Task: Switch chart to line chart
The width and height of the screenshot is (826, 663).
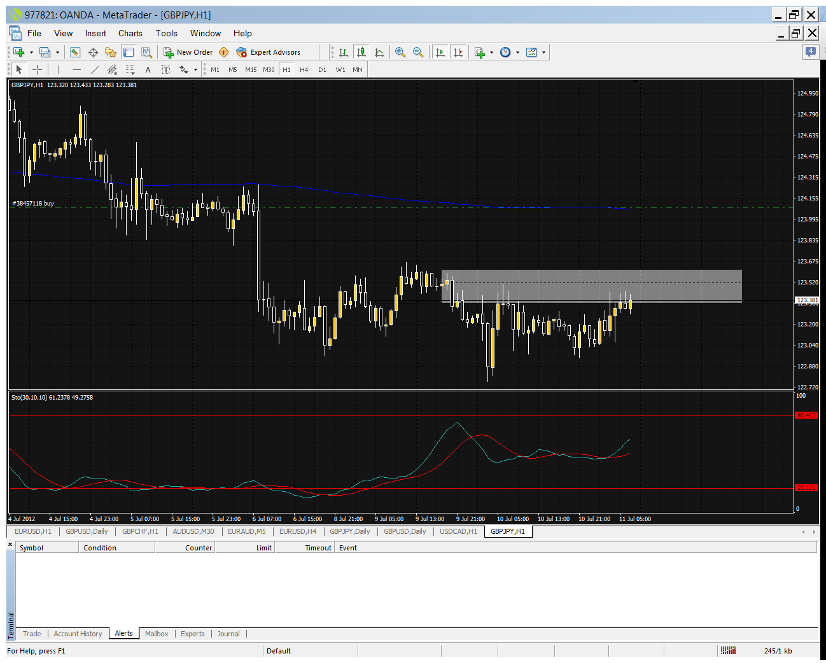Action: pyautogui.click(x=379, y=52)
